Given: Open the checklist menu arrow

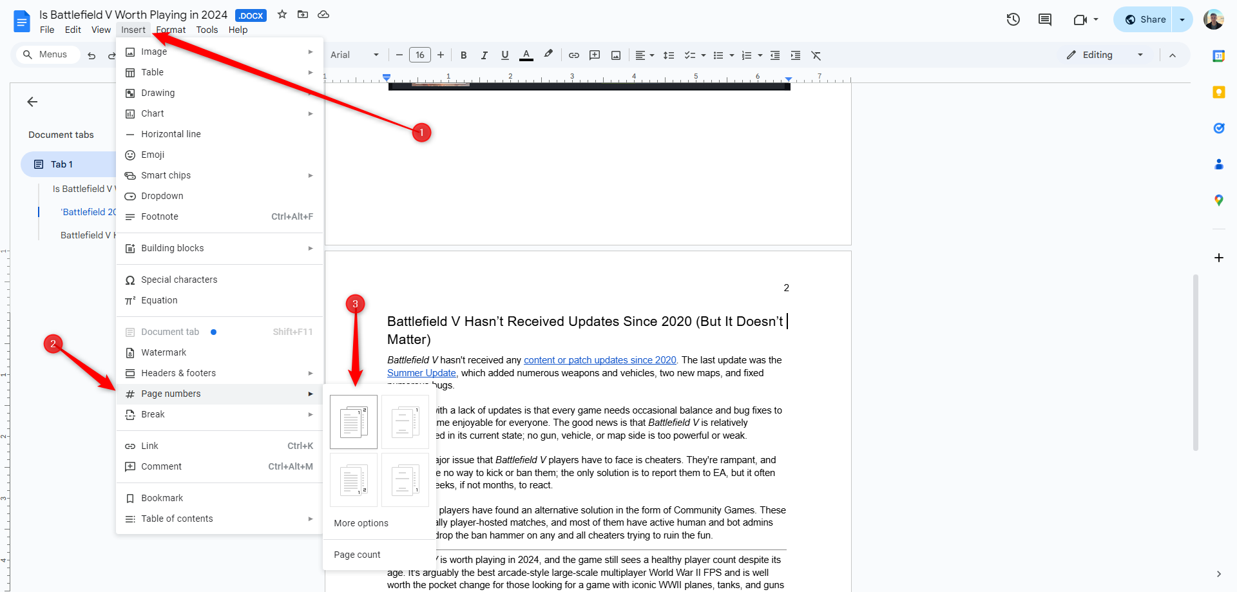Looking at the screenshot, I should coord(703,55).
